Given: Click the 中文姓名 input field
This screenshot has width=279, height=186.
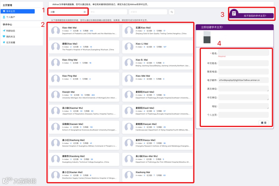Looking at the screenshot, I should pos(243,63).
